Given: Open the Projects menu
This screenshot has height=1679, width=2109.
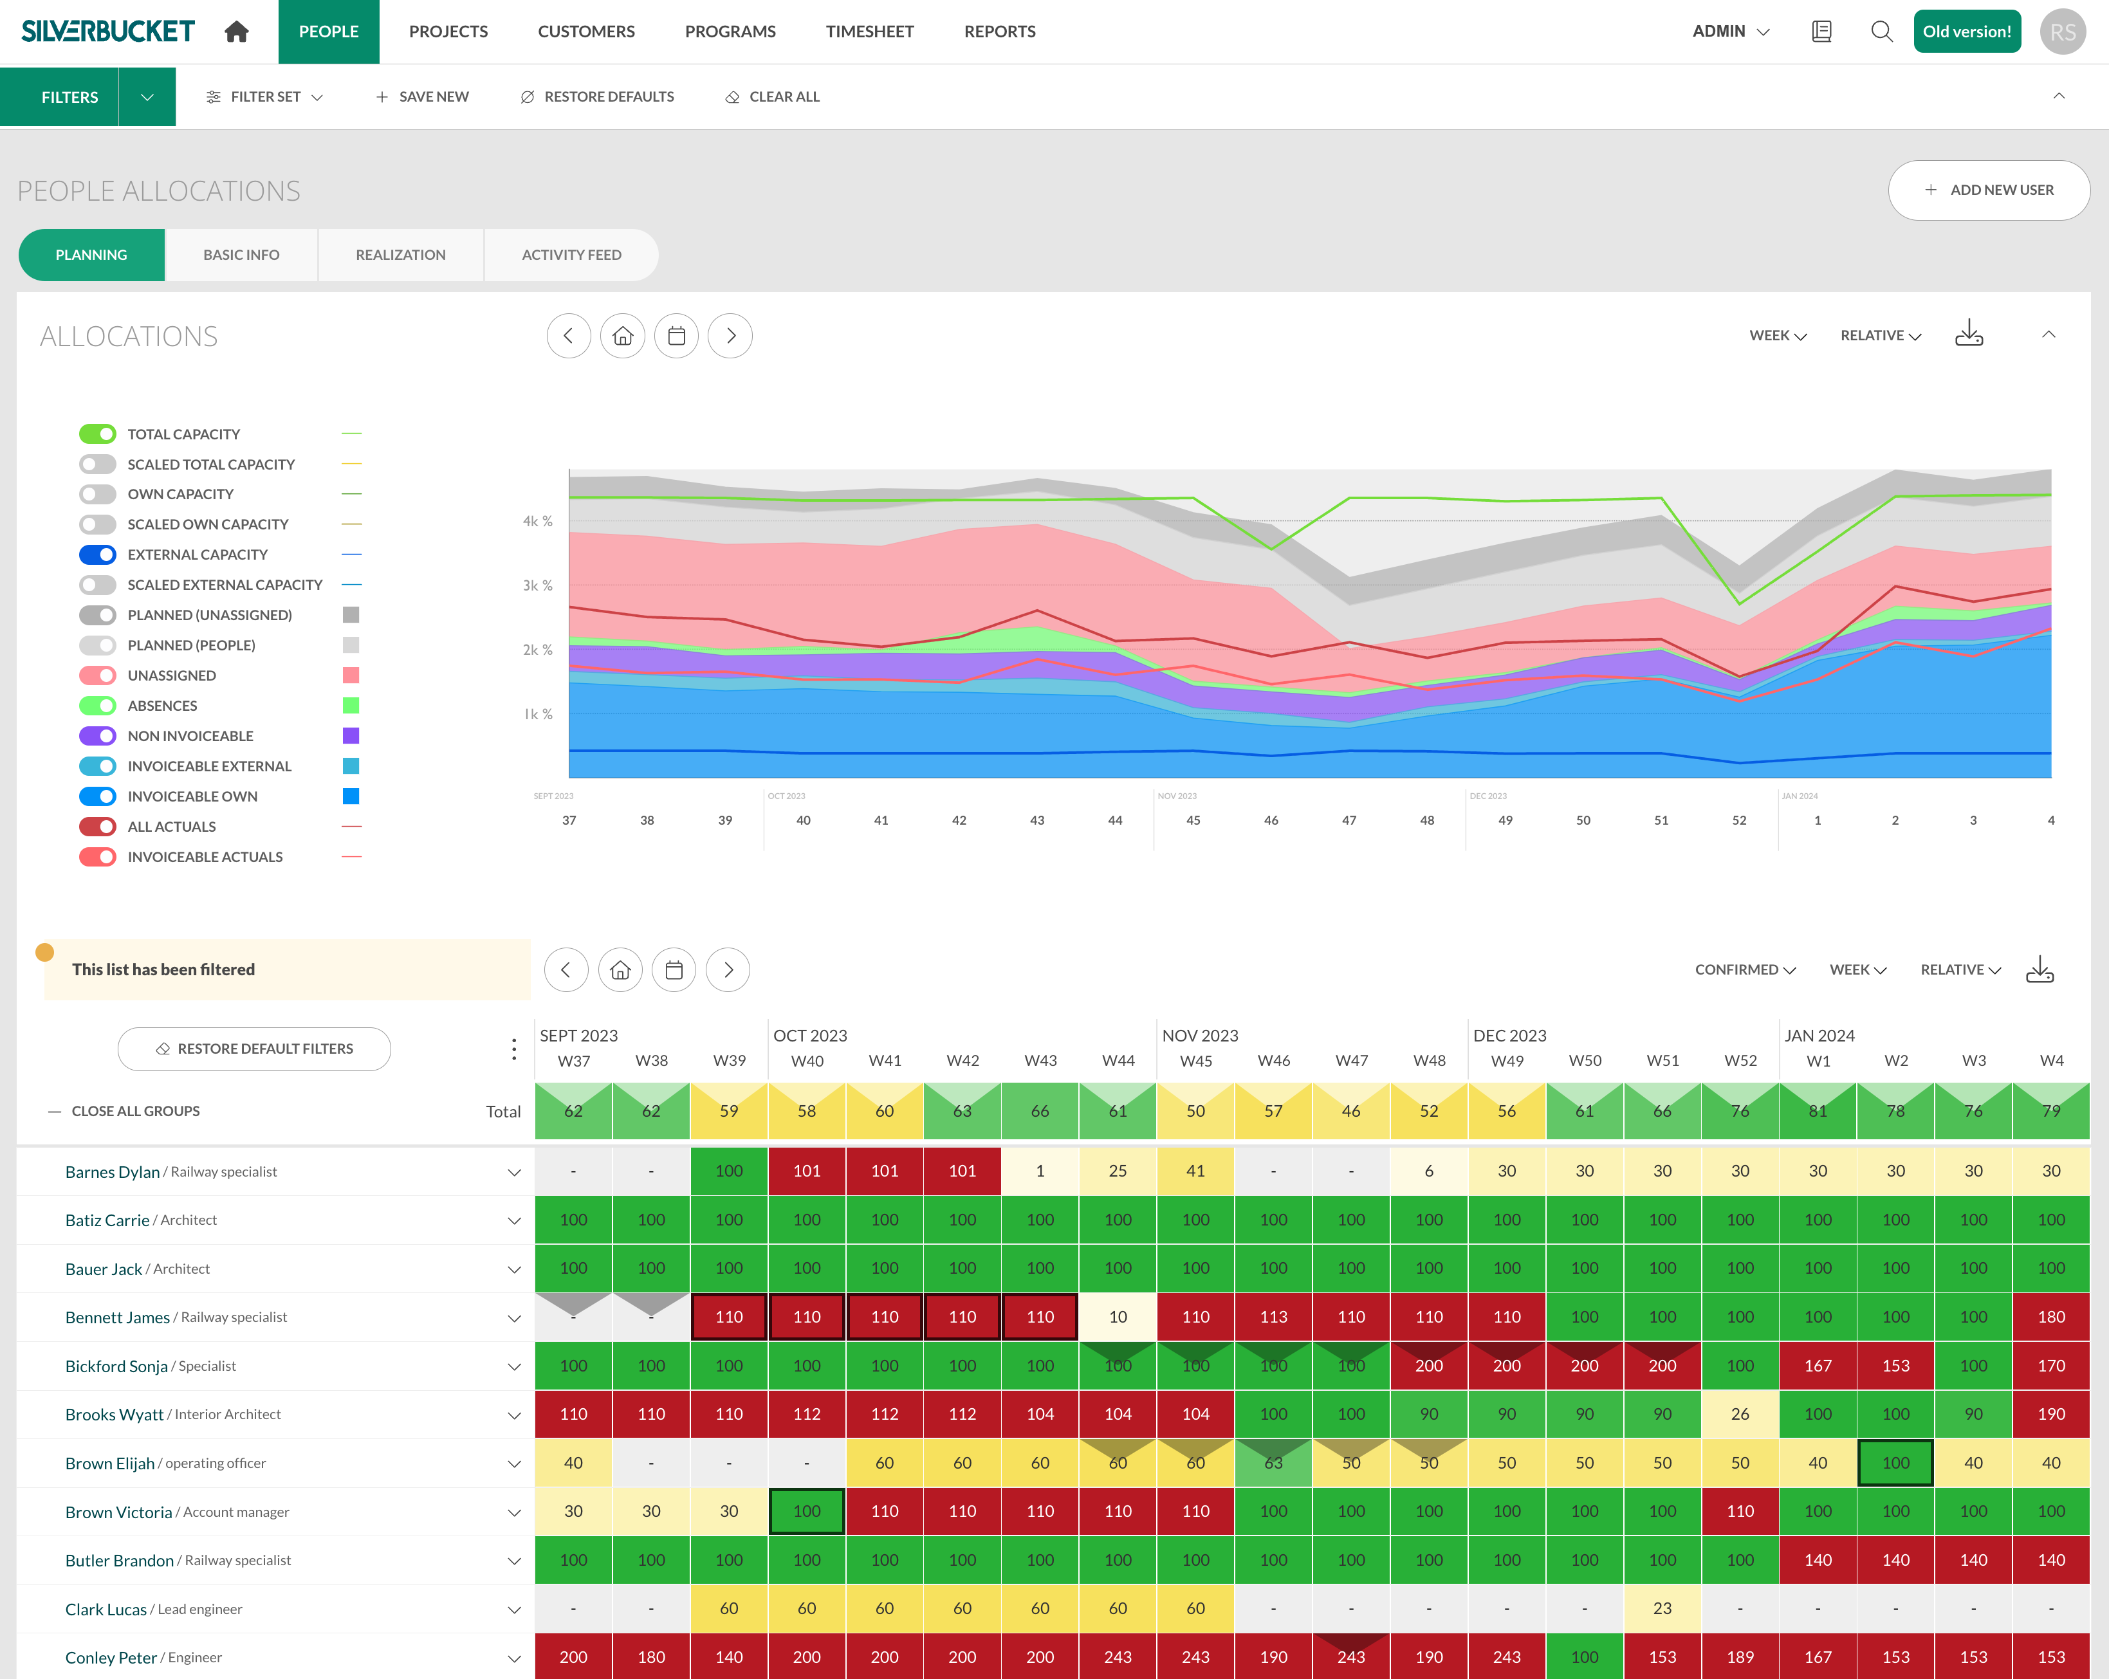Looking at the screenshot, I should tap(448, 32).
